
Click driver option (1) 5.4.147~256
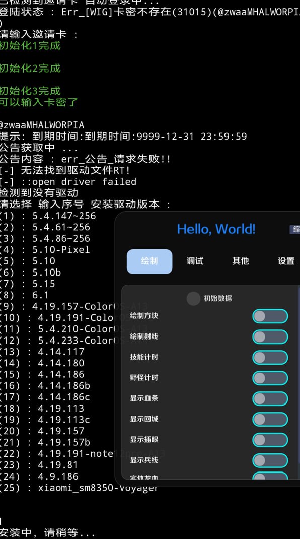tap(48, 216)
